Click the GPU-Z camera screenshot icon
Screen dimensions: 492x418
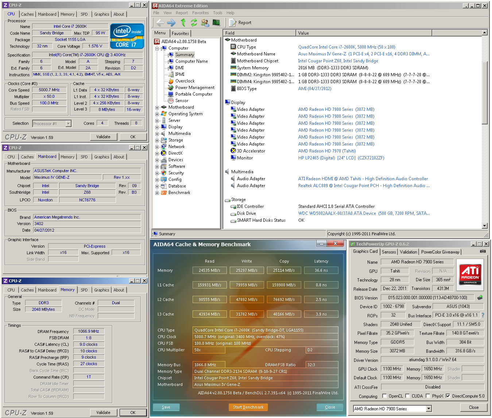pos(483,251)
